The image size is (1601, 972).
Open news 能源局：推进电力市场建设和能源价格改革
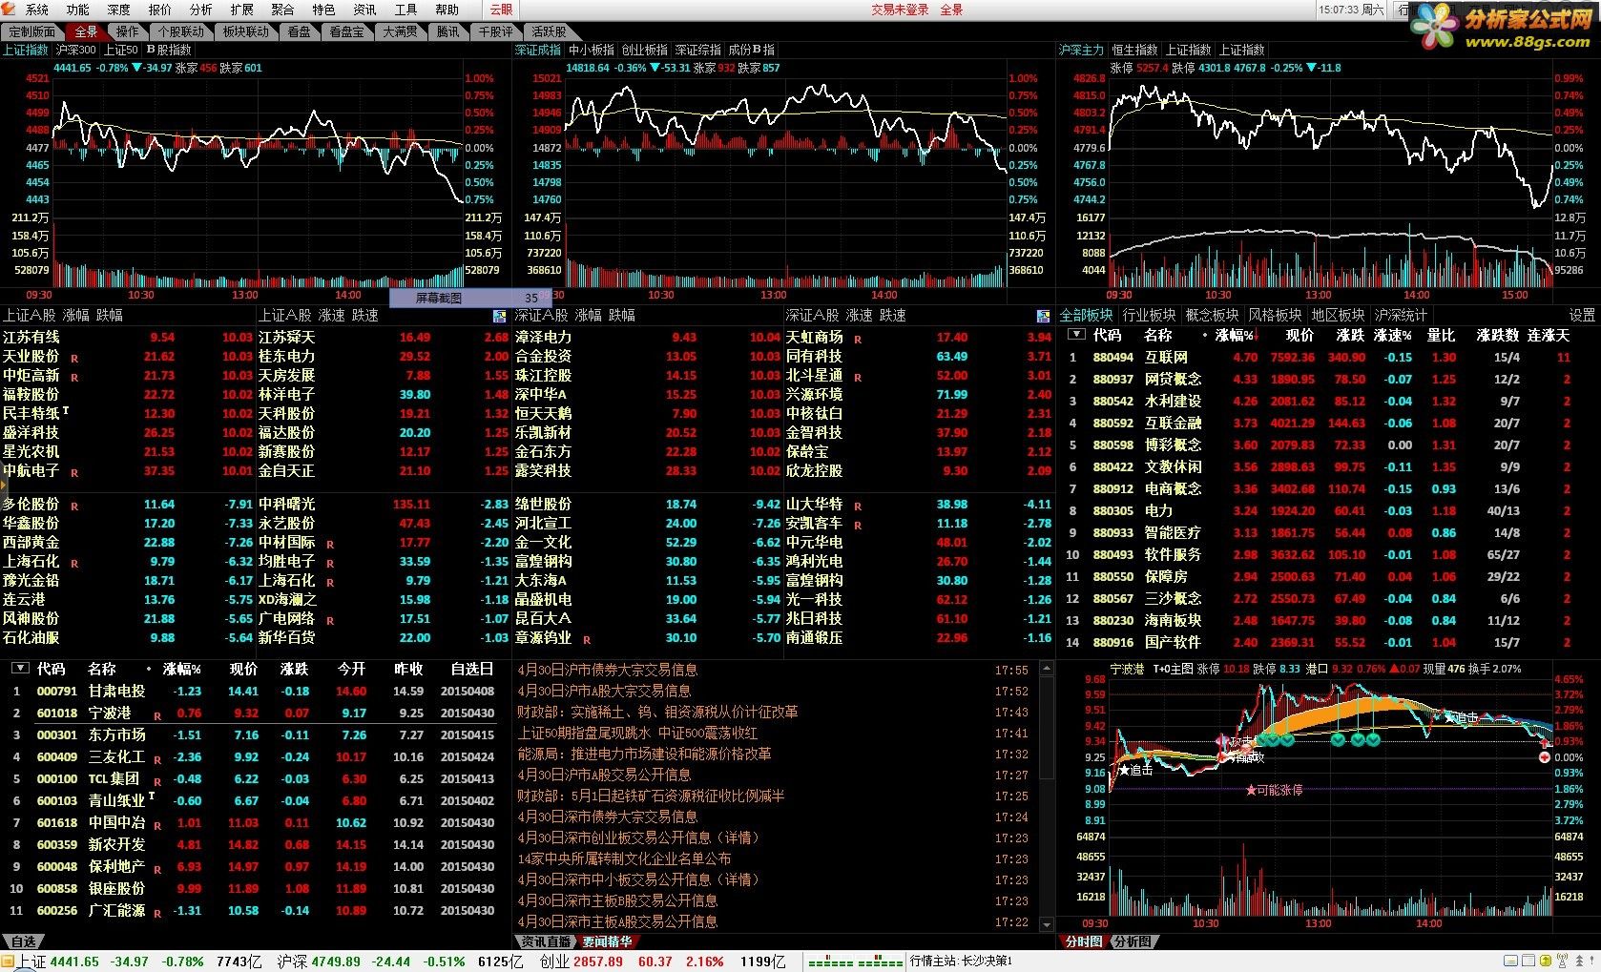coord(644,754)
